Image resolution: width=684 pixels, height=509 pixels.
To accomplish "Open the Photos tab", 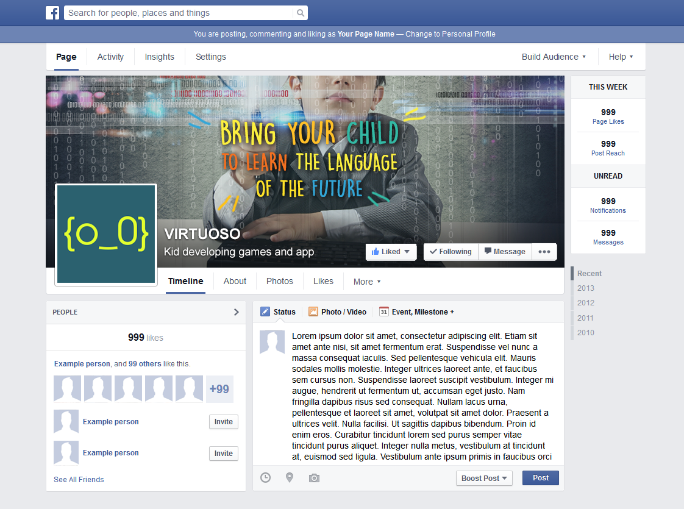I will click(280, 281).
